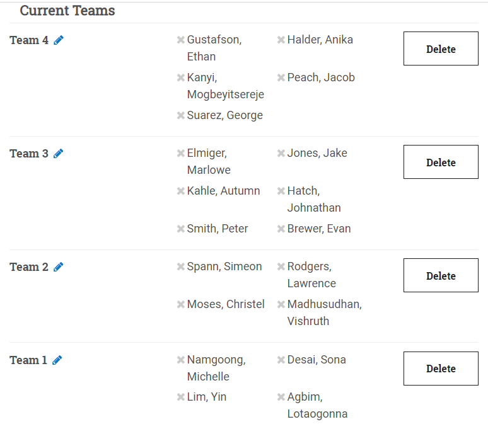Remove Brewer, Evan from Team 3
Viewport: 488px width, 429px height.
[x=281, y=229]
